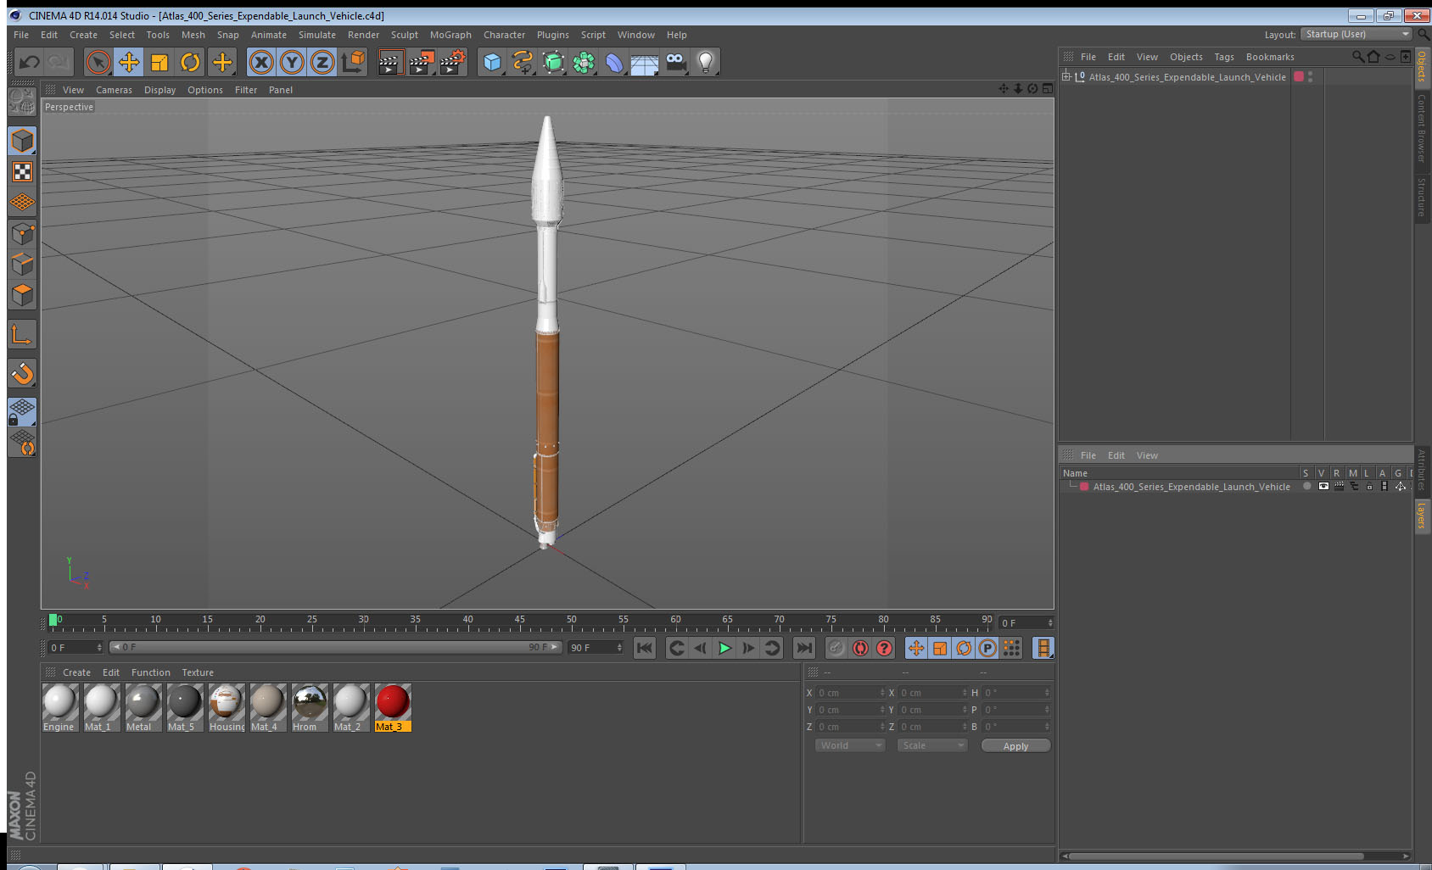Select the Hrom chrome material
The height and width of the screenshot is (870, 1432).
point(310,707)
